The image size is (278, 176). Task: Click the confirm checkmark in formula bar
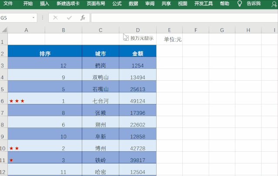click(x=69, y=18)
